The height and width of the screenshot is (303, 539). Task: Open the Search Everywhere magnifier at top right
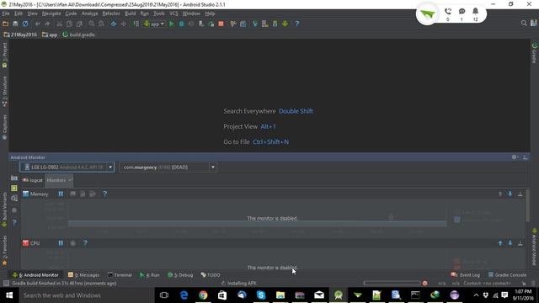pos(524,24)
